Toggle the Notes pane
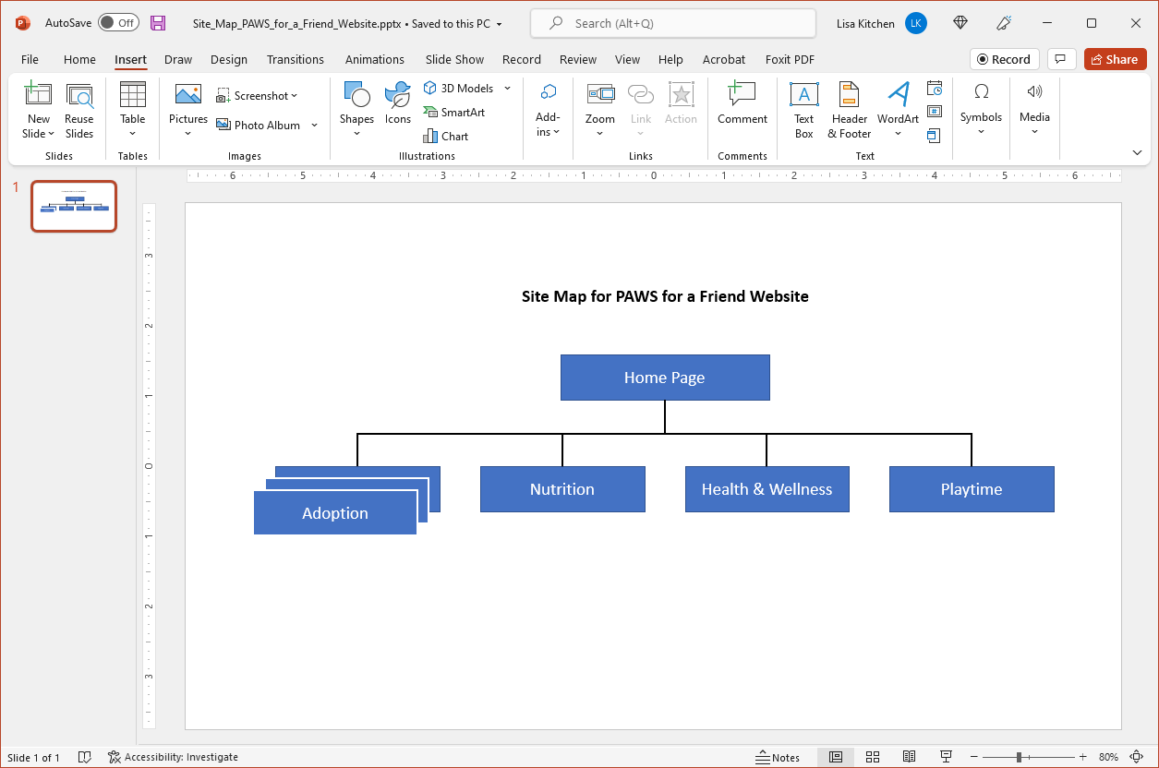Image resolution: width=1159 pixels, height=768 pixels. (x=779, y=756)
